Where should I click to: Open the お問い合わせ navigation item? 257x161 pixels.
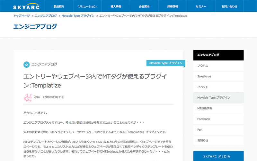pyautogui.click(x=229, y=6)
